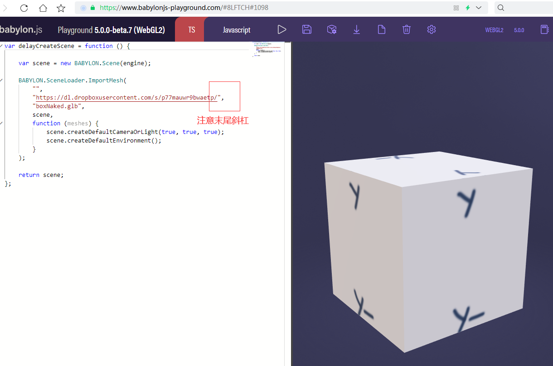Expand the browser extensions chevron
This screenshot has height=366, width=553.
(478, 7)
